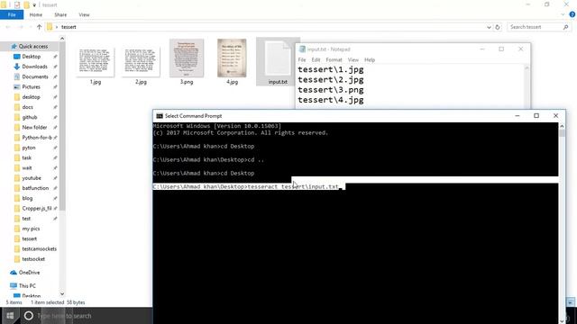Open the batfunction folder in sidebar
The width and height of the screenshot is (577, 324).
(35, 188)
